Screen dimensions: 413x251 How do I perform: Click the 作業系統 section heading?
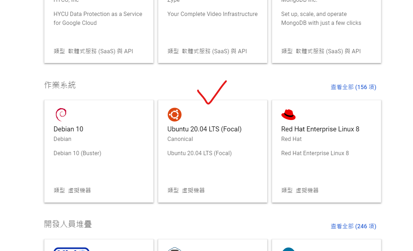pyautogui.click(x=60, y=85)
